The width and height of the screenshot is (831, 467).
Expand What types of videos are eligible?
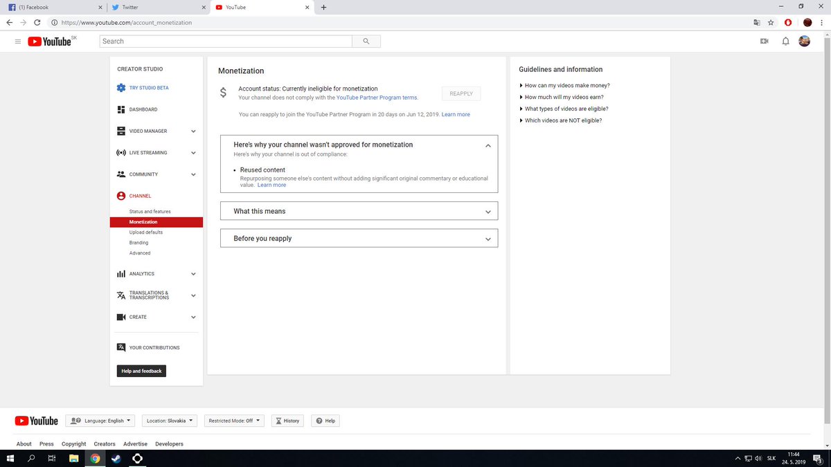pyautogui.click(x=564, y=109)
